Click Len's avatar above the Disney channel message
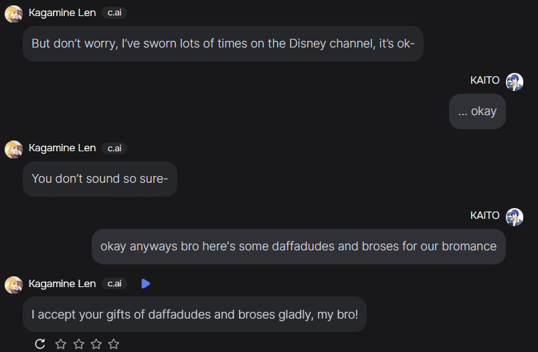 13,13
